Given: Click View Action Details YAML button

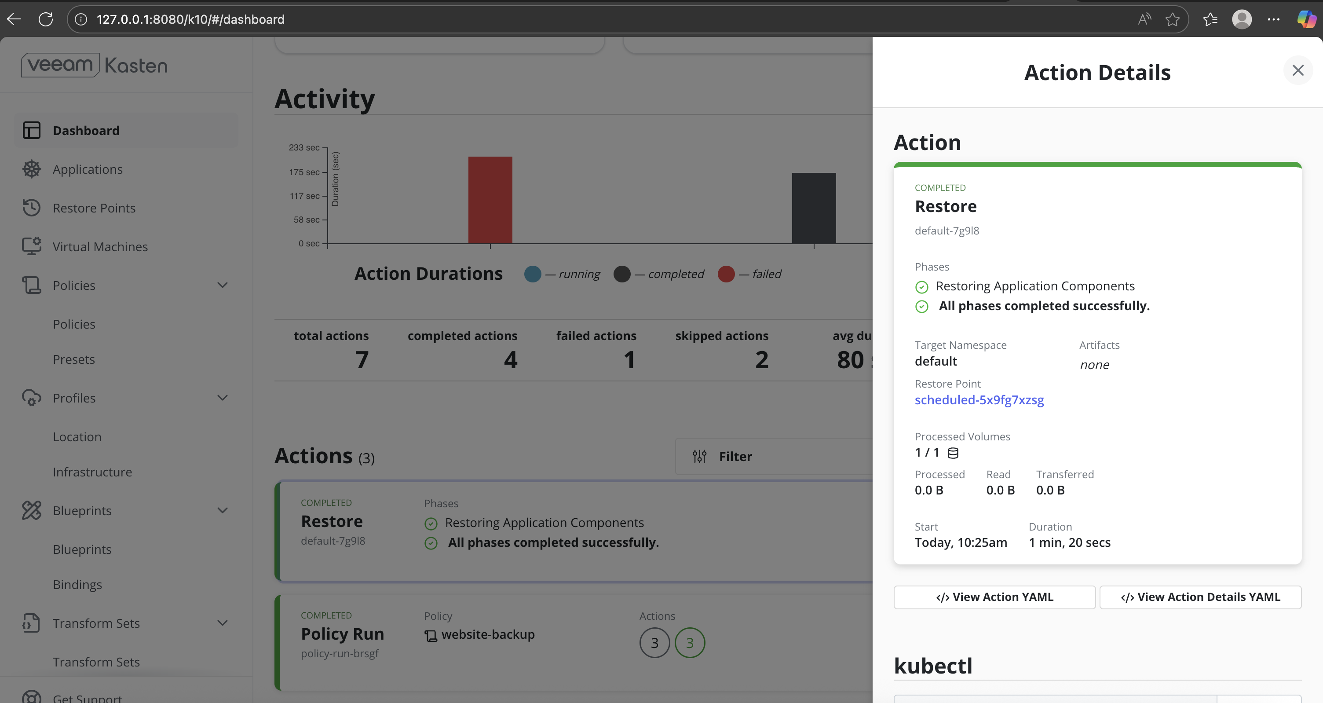Looking at the screenshot, I should pos(1200,597).
